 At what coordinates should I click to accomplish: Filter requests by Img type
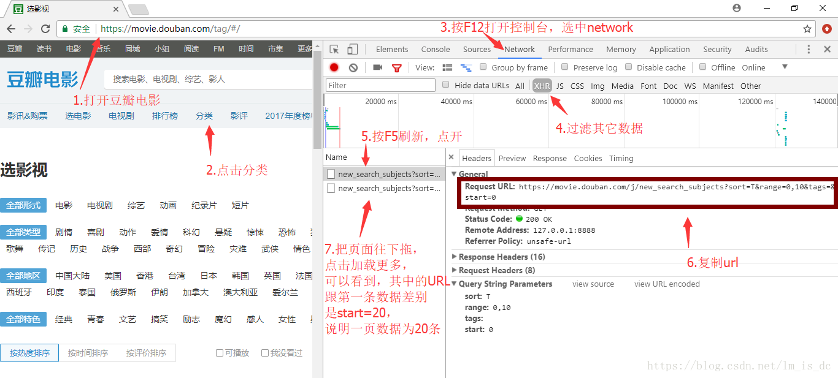coord(598,86)
